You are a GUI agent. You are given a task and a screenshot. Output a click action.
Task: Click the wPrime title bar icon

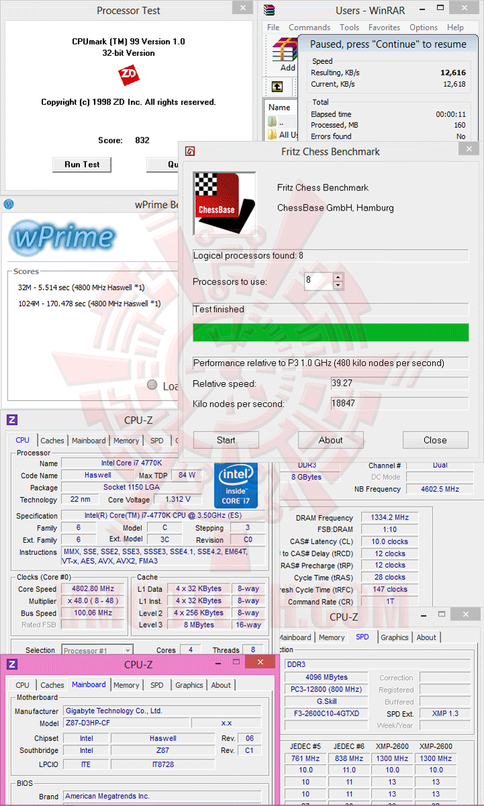pos(9,204)
